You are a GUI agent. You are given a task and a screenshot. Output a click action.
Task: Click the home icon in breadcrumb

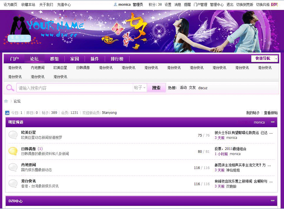6,101
